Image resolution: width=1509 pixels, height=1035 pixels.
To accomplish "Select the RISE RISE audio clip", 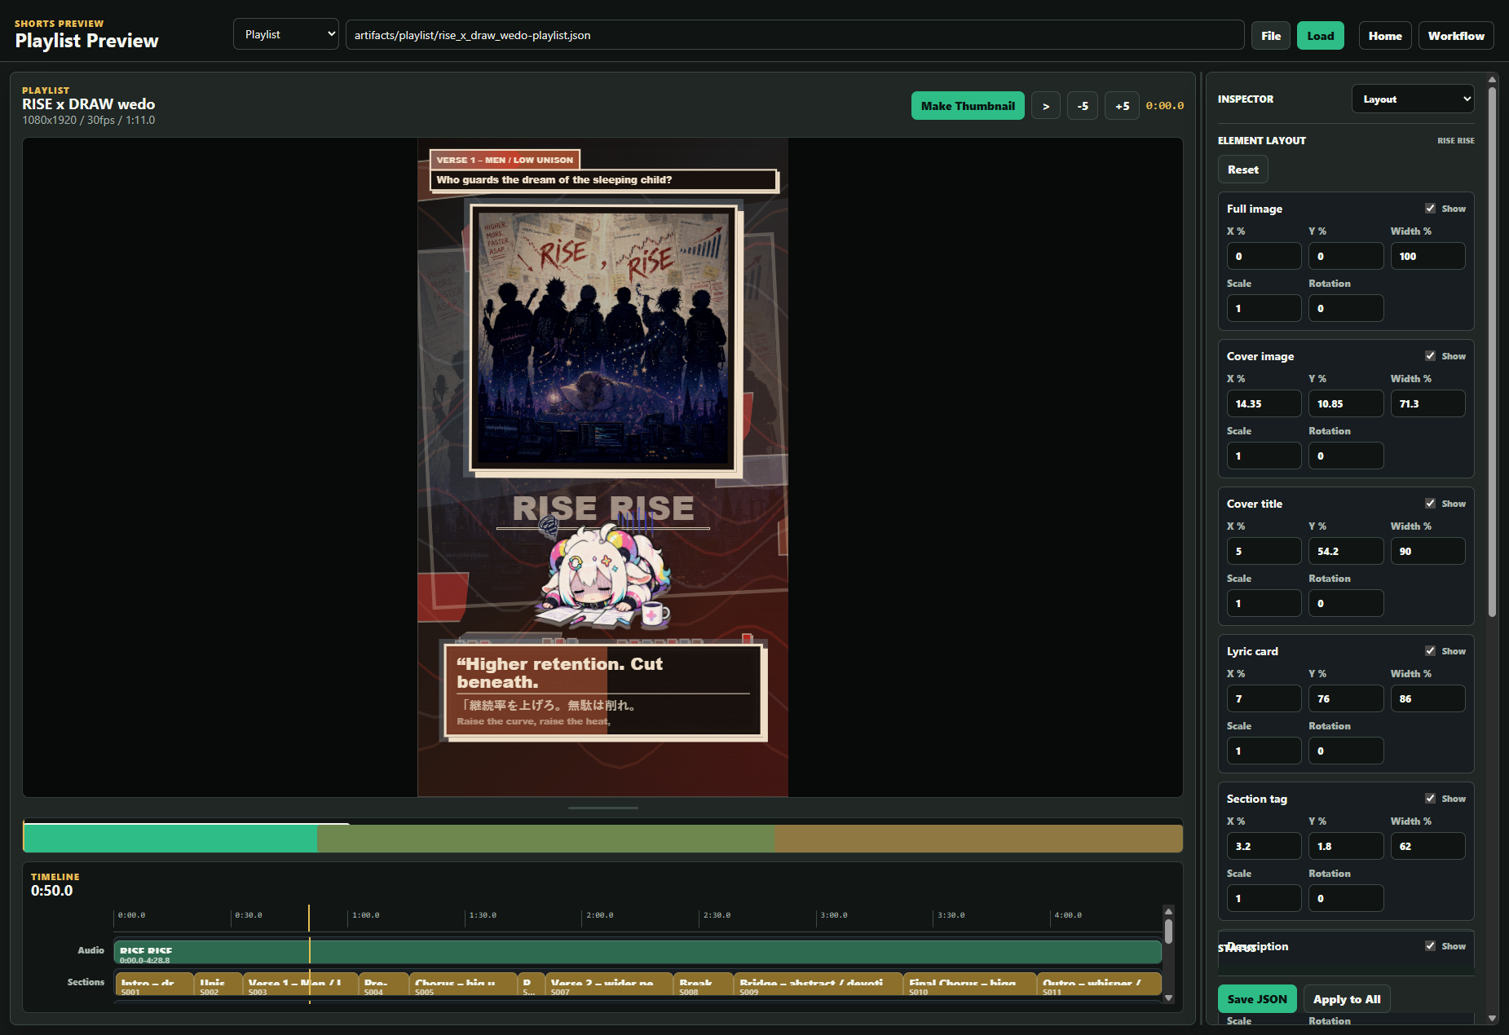I will tap(638, 952).
